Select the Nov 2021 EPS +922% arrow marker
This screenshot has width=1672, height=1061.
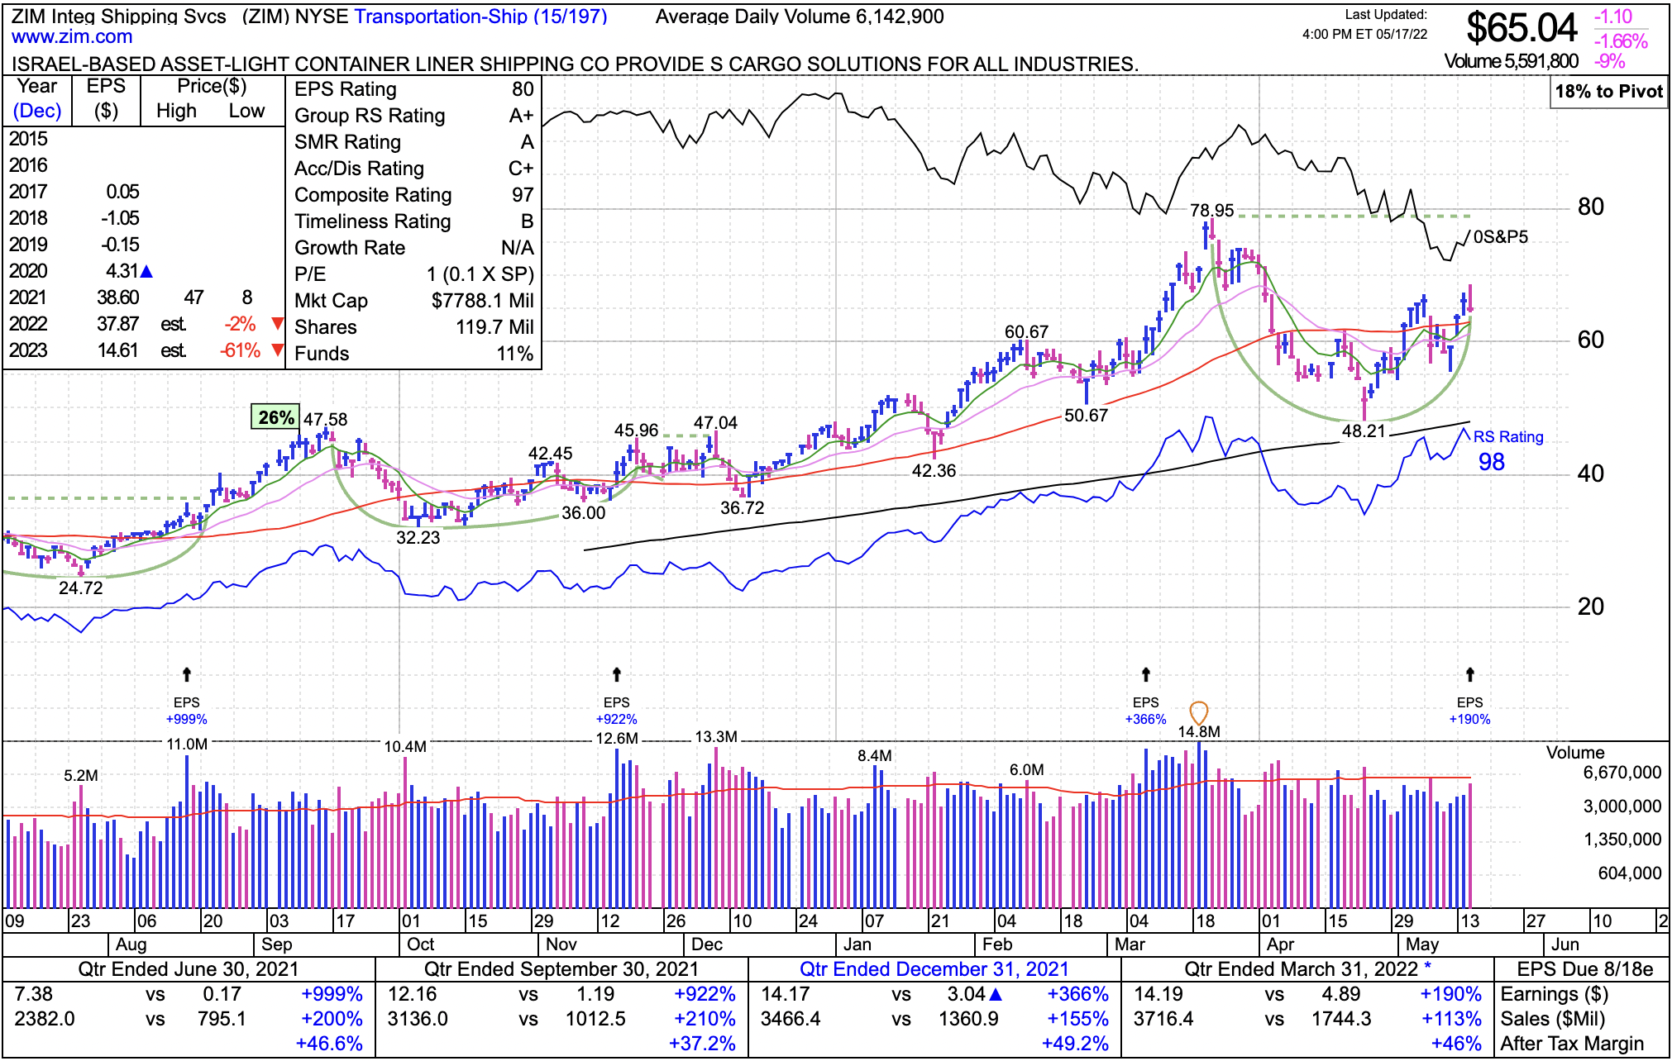point(617,675)
